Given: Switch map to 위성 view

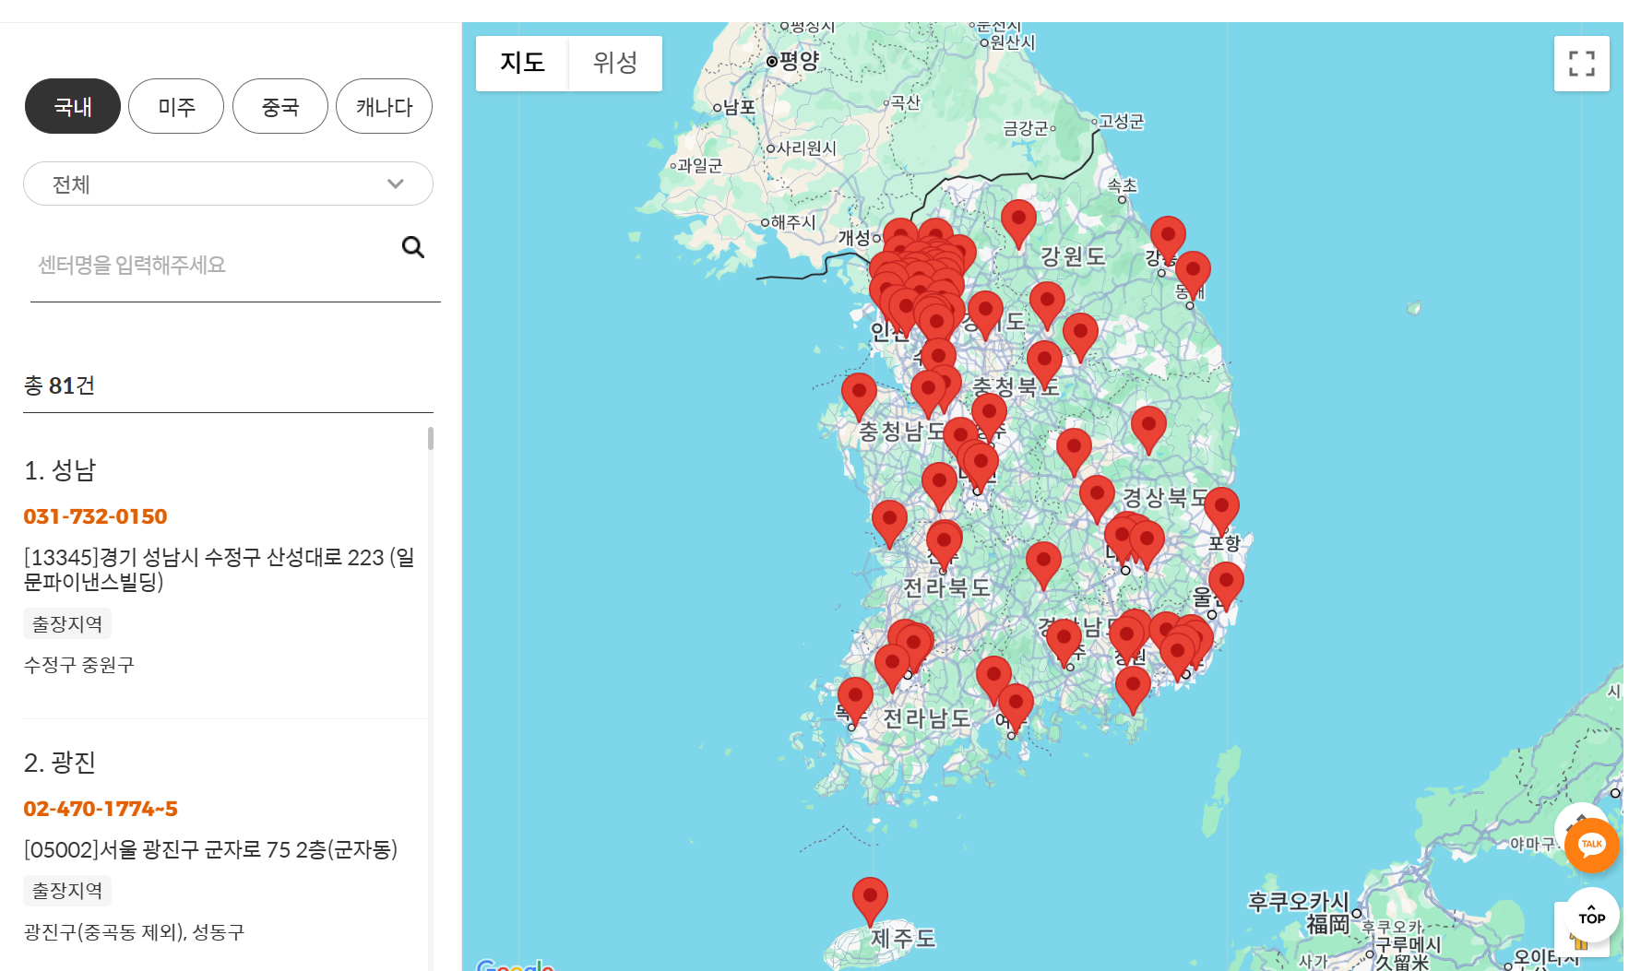Looking at the screenshot, I should [615, 64].
